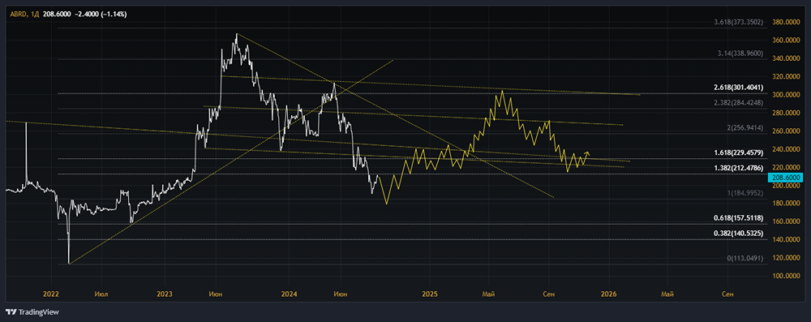Change the 1Д chart interval
Viewport: 811px width, 322px height.
click(35, 14)
